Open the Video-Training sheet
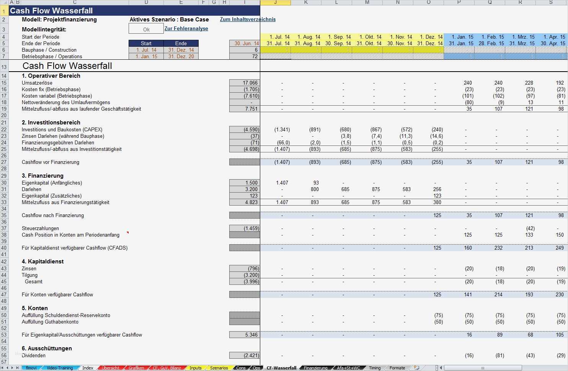 click(x=60, y=368)
